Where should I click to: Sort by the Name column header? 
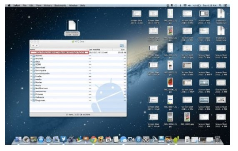pyautogui.click(x=59, y=50)
